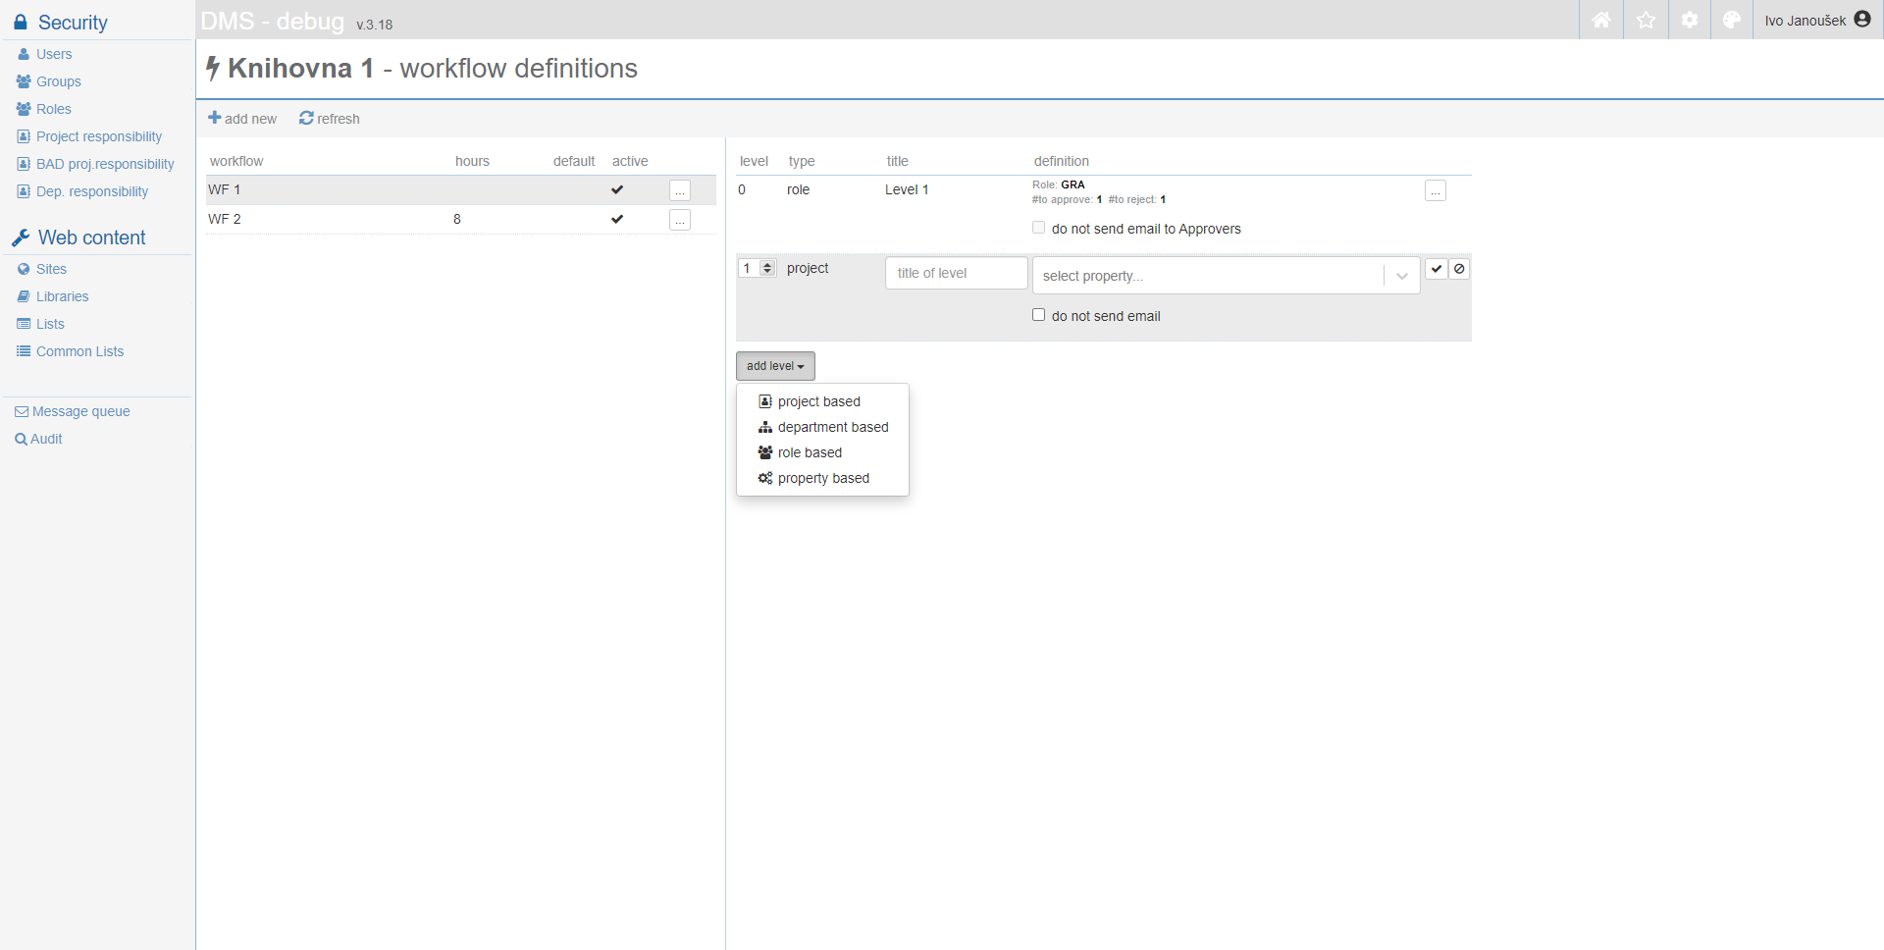Open the select property dropdown
Image resolution: width=1884 pixels, height=950 pixels.
[1227, 276]
